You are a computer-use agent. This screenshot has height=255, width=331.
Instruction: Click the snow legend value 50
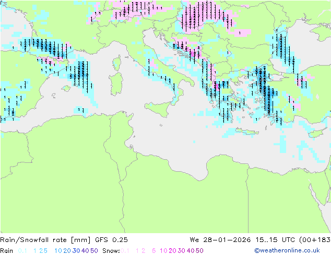199,251
